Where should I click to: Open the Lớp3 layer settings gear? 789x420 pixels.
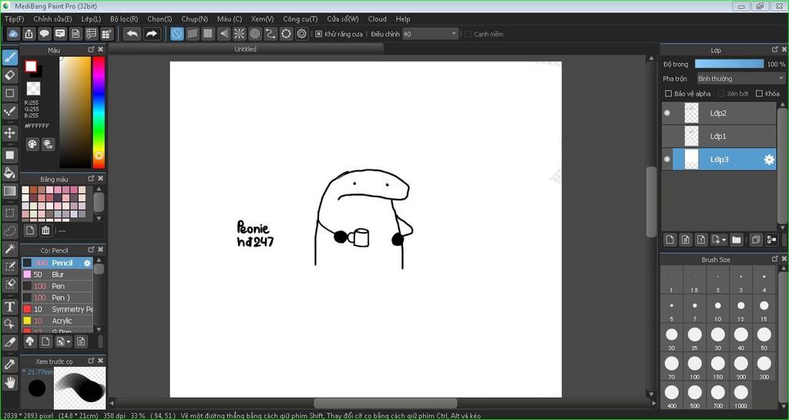coord(769,160)
